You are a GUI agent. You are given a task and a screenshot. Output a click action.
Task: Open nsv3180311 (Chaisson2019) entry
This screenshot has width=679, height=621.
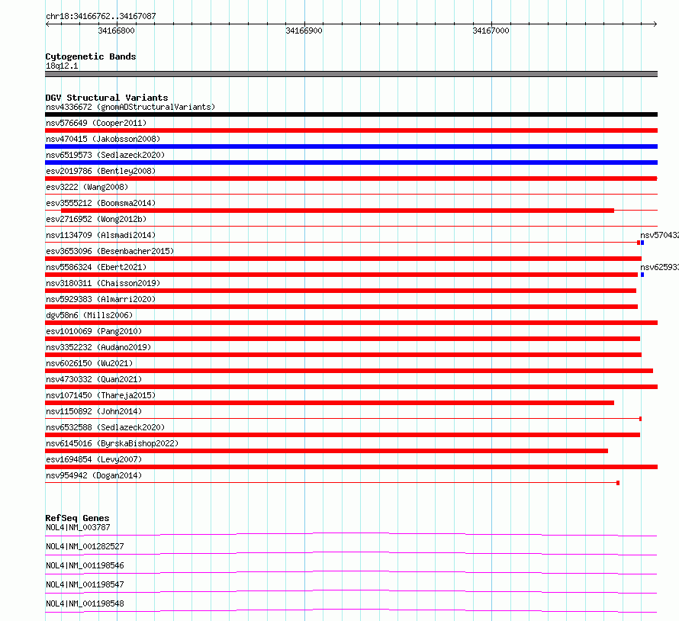[x=103, y=283]
